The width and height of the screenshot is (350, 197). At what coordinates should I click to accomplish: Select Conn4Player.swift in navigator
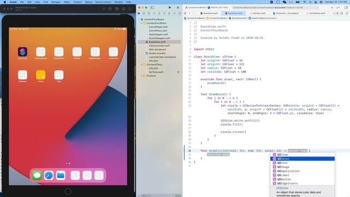coord(158,27)
